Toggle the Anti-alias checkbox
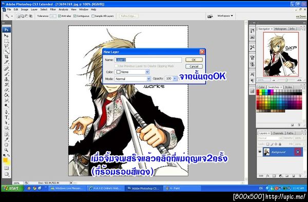The image size is (308, 202). point(60,16)
